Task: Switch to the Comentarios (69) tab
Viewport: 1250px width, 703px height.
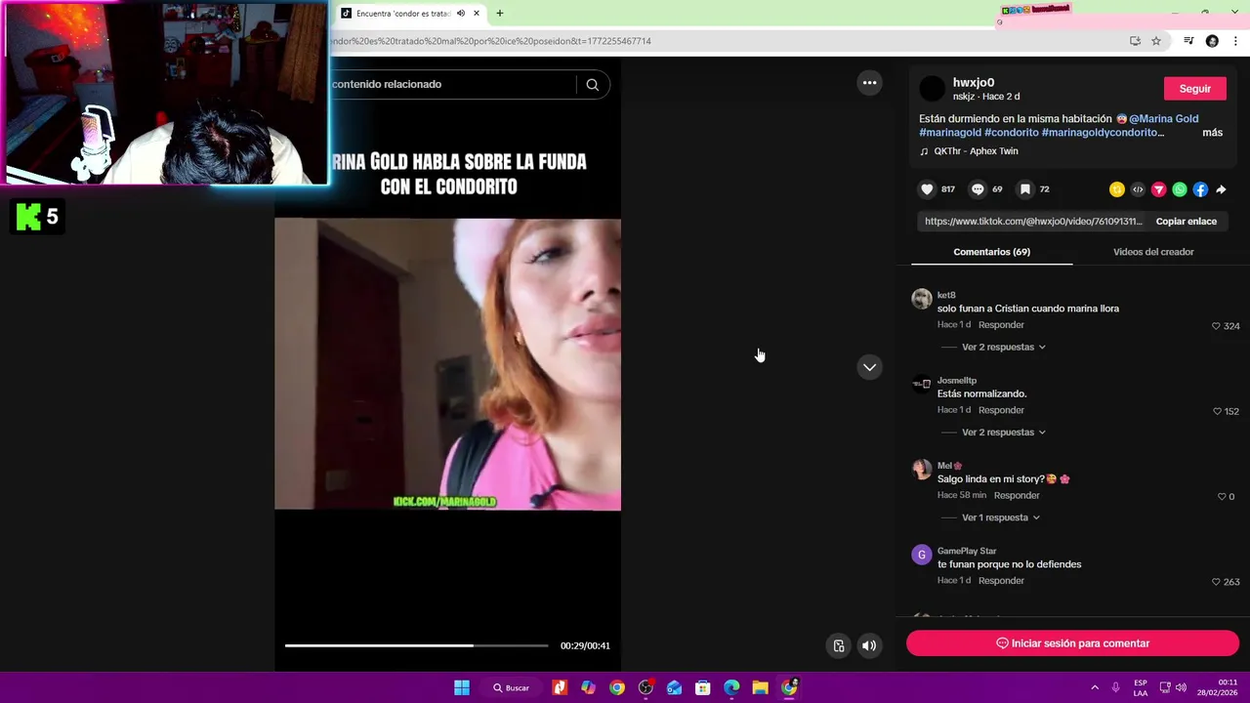Action: pyautogui.click(x=991, y=252)
